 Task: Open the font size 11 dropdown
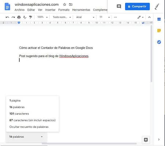click(105, 17)
